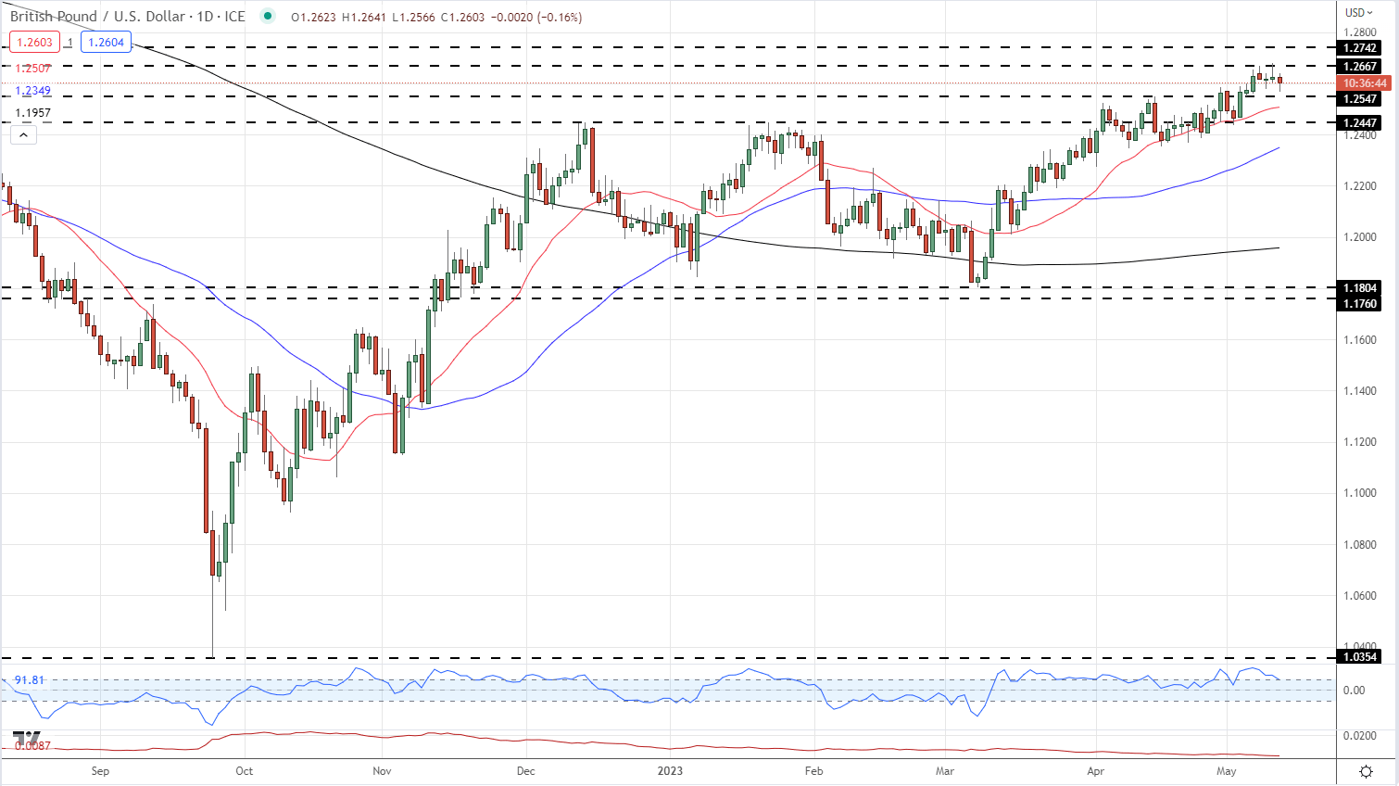1399x786 pixels.
Task: Click the spread value 1 between prices
Action: 70,43
